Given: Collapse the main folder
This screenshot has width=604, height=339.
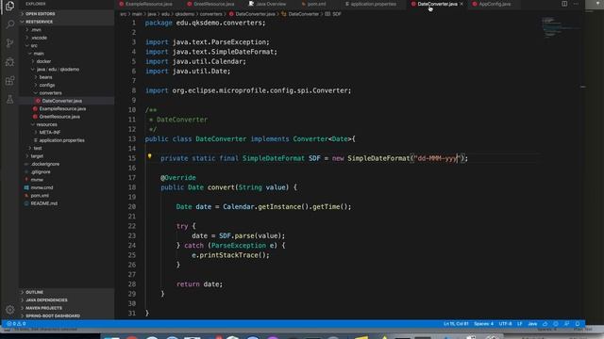Looking at the screenshot, I should pos(39,54).
